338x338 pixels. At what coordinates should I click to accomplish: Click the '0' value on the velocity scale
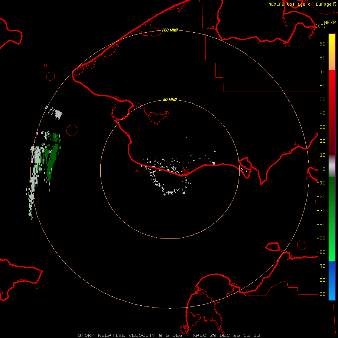(x=324, y=169)
